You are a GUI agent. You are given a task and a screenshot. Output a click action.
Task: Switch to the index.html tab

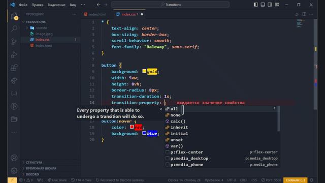[x=95, y=14]
